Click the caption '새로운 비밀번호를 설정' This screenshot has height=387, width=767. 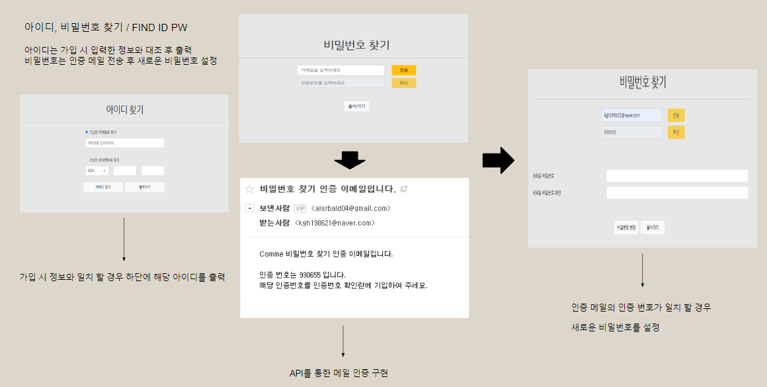pyautogui.click(x=616, y=327)
